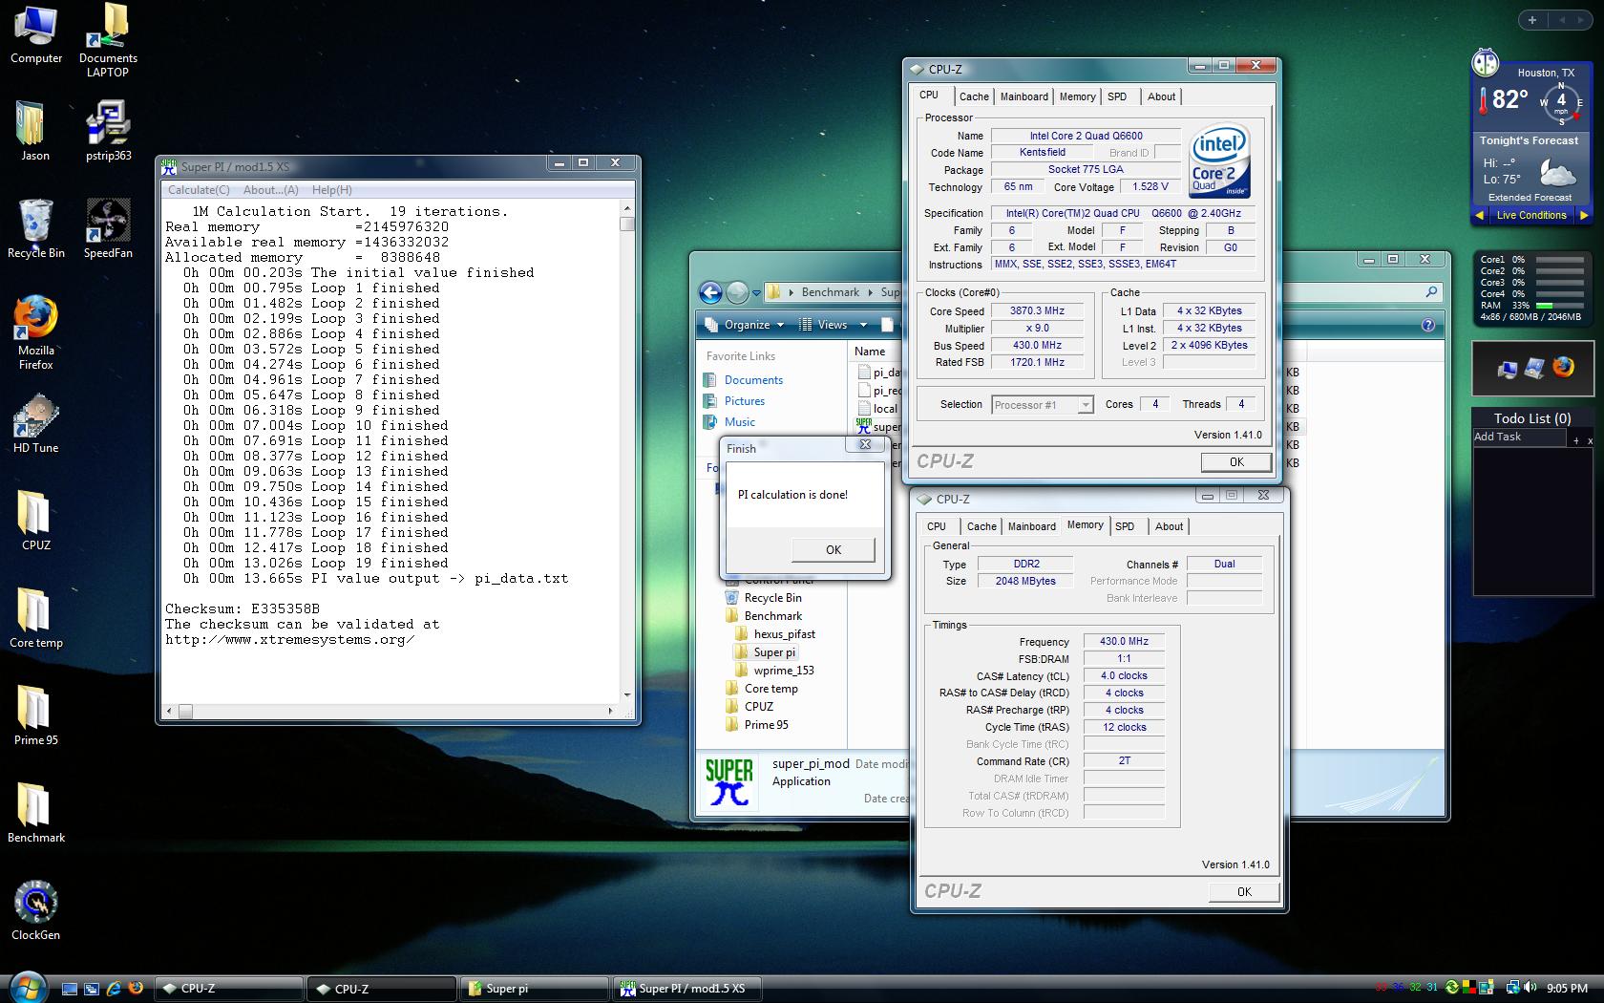Select the Super pi folder in Explorer tree
Screen dimensions: 1604x1003
pyautogui.click(x=773, y=652)
